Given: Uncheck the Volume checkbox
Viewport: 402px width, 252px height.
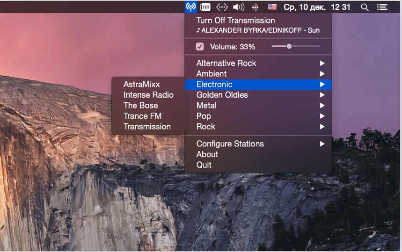Looking at the screenshot, I should pyautogui.click(x=200, y=47).
